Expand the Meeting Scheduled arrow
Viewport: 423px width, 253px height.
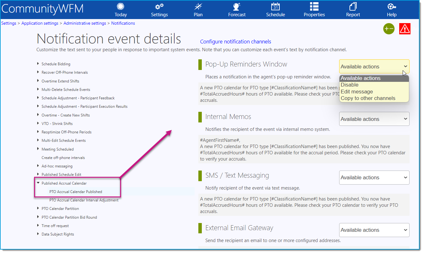click(38, 149)
